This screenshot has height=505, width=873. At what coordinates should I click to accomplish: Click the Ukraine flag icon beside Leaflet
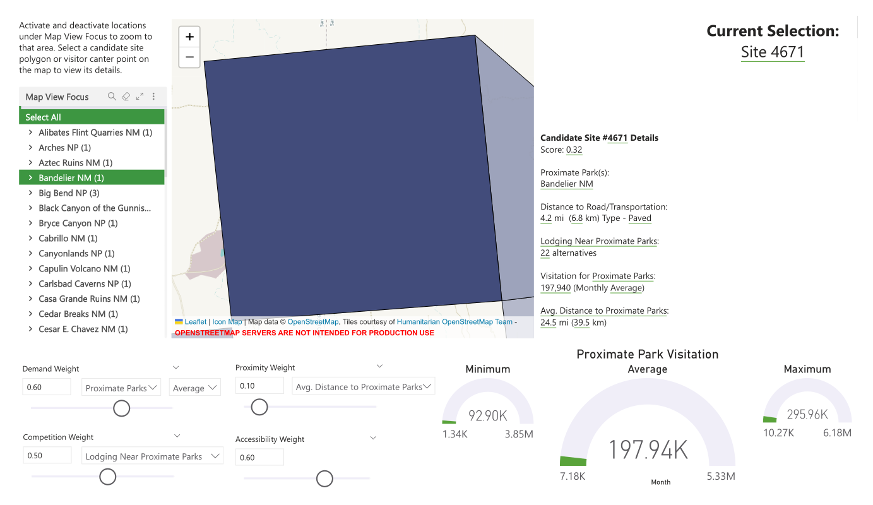(177, 321)
